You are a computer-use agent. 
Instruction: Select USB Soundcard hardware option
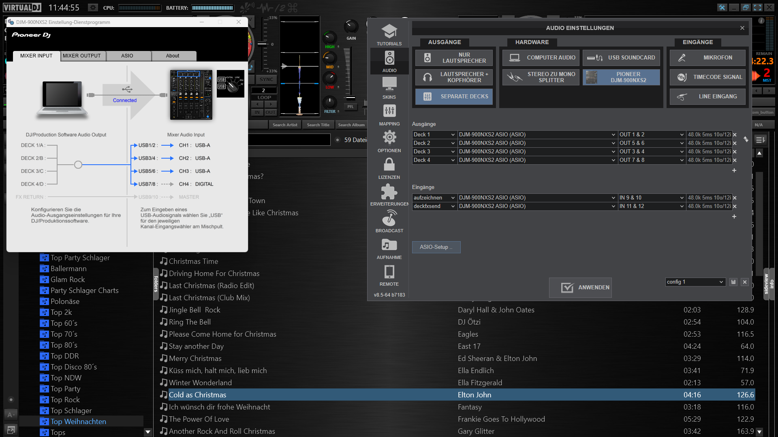coord(621,58)
